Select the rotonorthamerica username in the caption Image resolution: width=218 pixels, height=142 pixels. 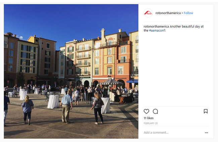[x=156, y=26]
